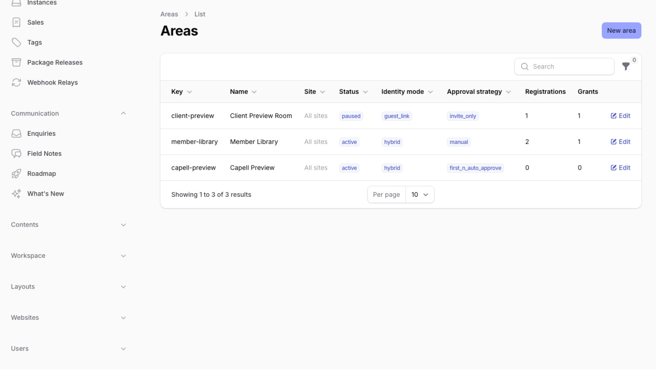Collapse the Communication section
Screen dimensions: 656x369
click(x=123, y=114)
